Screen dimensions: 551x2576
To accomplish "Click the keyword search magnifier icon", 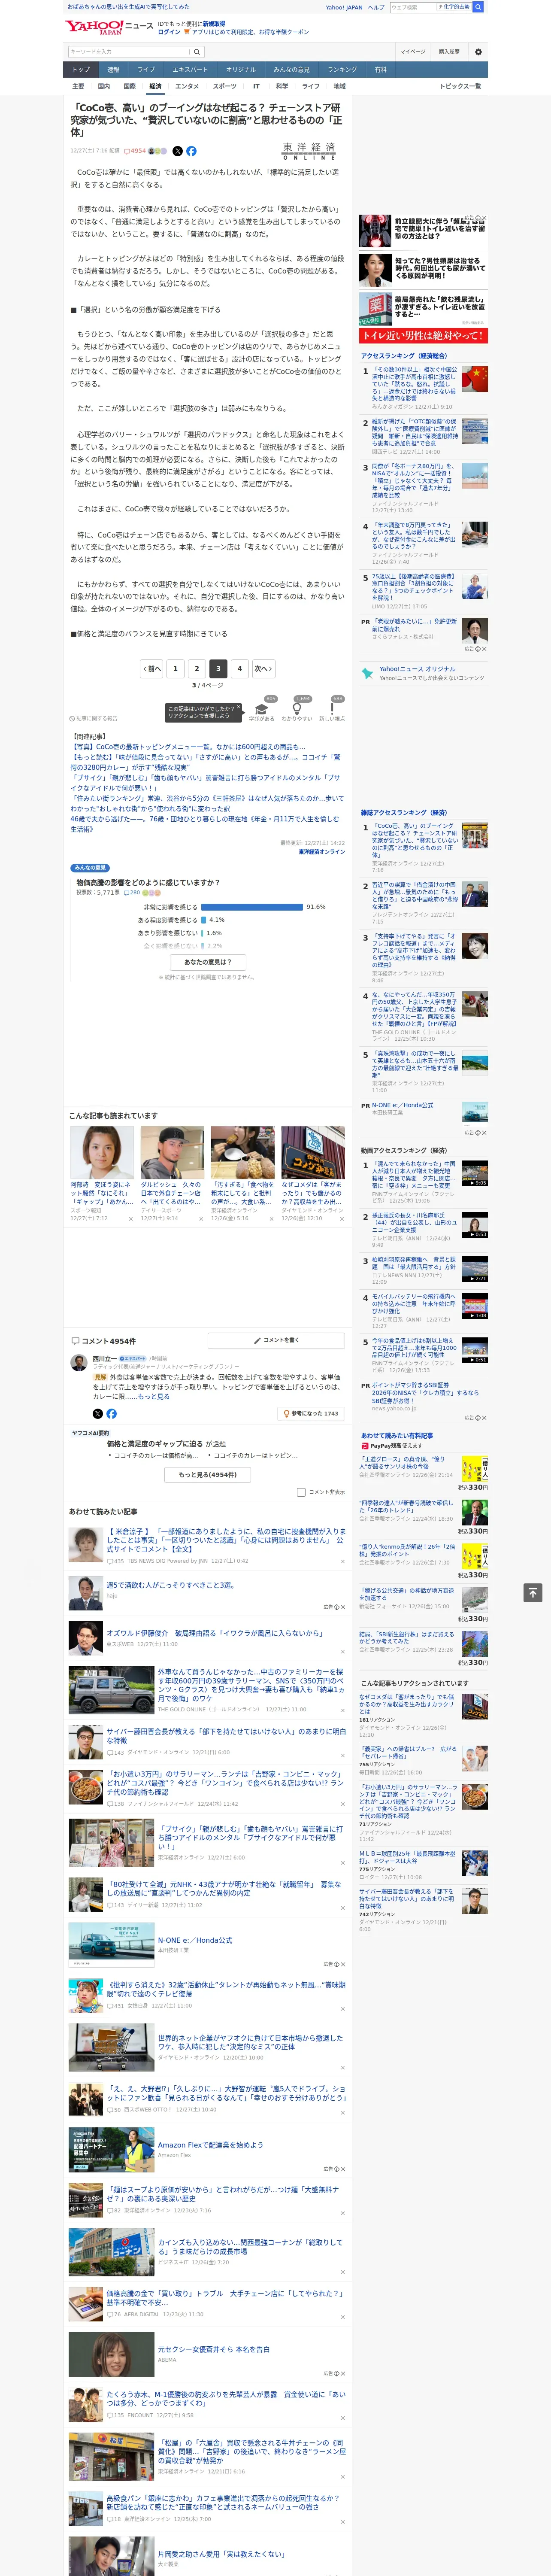I will tap(197, 51).
